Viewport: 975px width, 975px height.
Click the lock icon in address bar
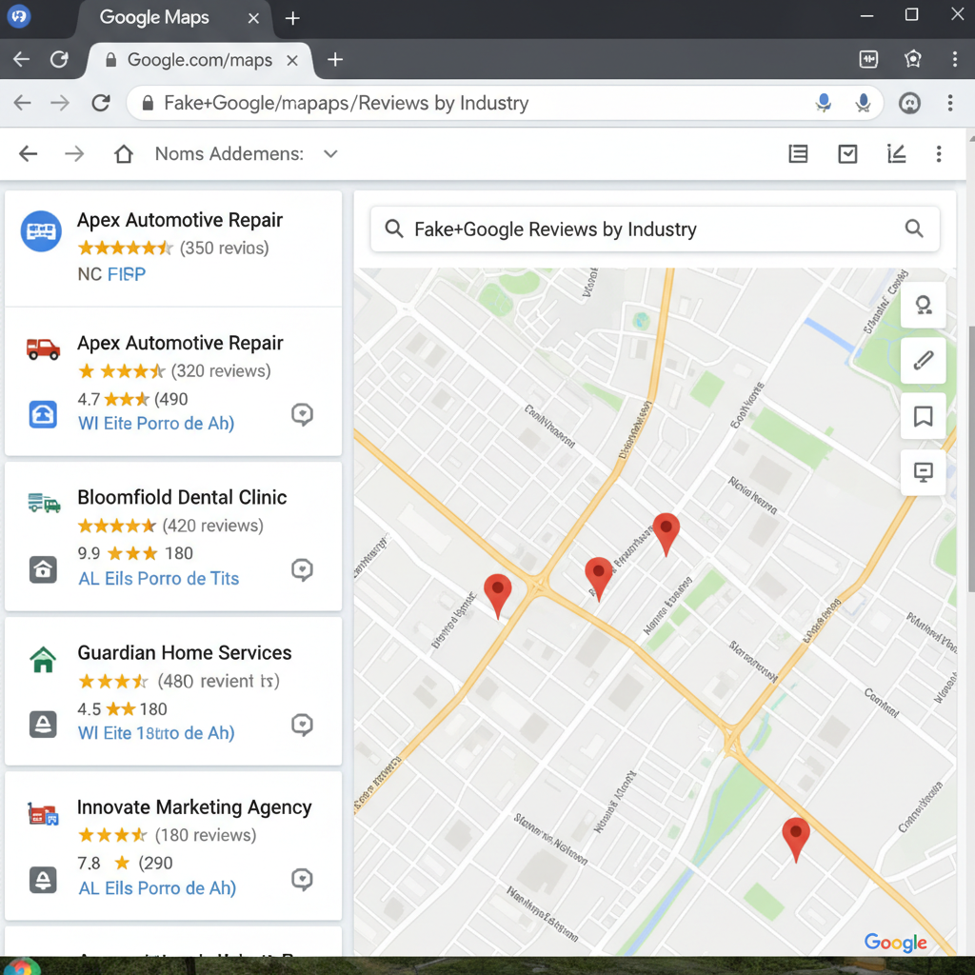pos(148,103)
